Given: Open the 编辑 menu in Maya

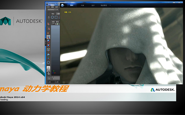Looking at the screenshot, I should point(52,7).
